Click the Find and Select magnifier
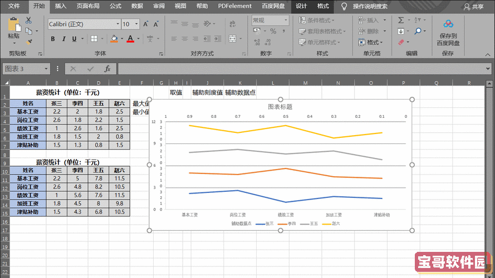Screen dimensions: 495x278 click(418, 31)
